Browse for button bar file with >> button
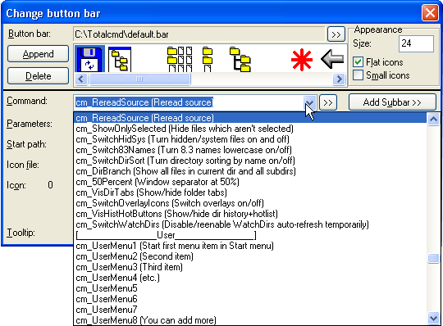The height and width of the screenshot is (326, 443). pyautogui.click(x=336, y=34)
